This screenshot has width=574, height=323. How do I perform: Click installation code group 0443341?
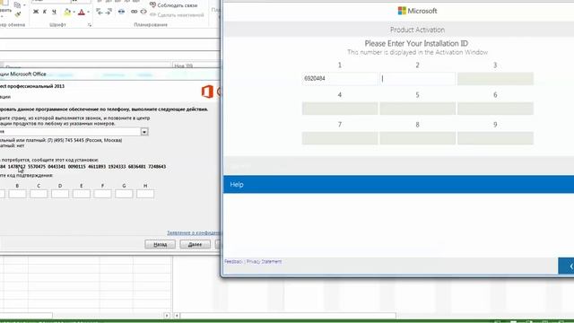tap(57, 167)
